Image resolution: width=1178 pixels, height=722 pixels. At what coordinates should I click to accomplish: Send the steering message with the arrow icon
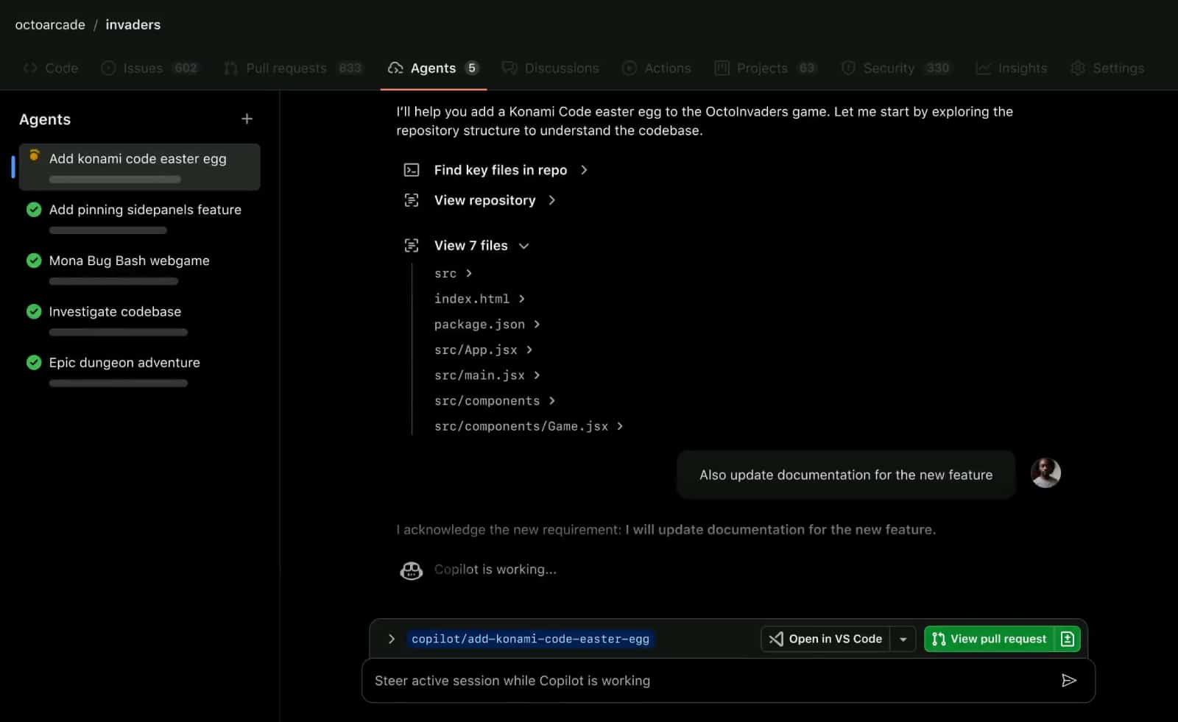tap(1069, 681)
